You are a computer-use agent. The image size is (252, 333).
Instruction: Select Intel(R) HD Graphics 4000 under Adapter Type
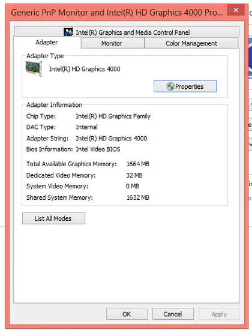[x=85, y=69]
